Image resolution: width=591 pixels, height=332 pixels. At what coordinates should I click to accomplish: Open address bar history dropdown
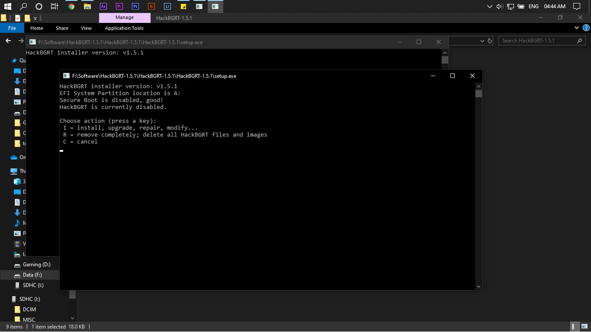pos(483,41)
